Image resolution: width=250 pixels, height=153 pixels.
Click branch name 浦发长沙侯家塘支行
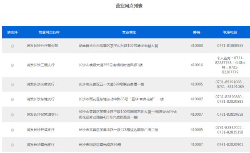42,114
